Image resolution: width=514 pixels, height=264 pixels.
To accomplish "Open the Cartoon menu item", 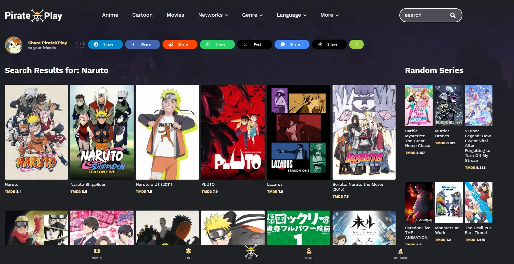I will (142, 15).
